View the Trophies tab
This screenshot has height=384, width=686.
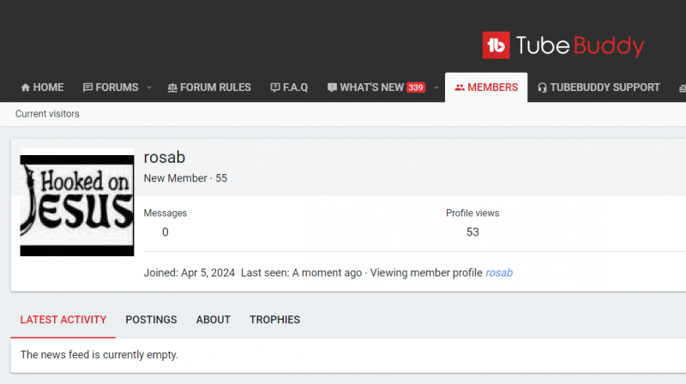[274, 320]
